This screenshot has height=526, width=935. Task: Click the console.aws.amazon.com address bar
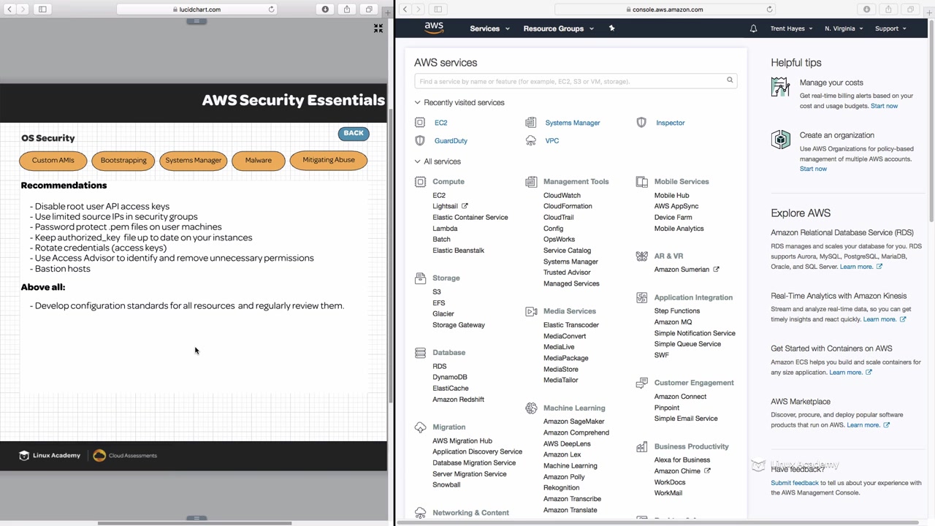coord(665,9)
